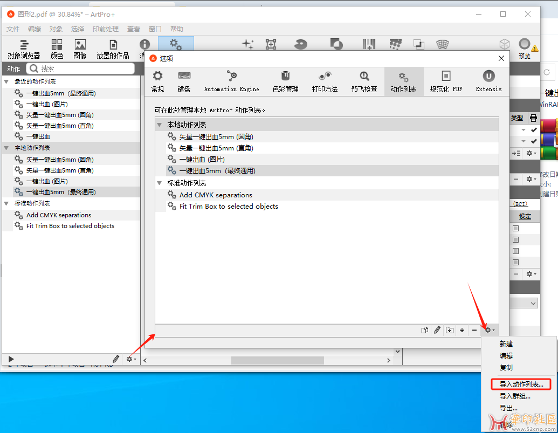Screen dimensions: 558x433
Task: Click the plus add action list button
Action: tap(462, 330)
